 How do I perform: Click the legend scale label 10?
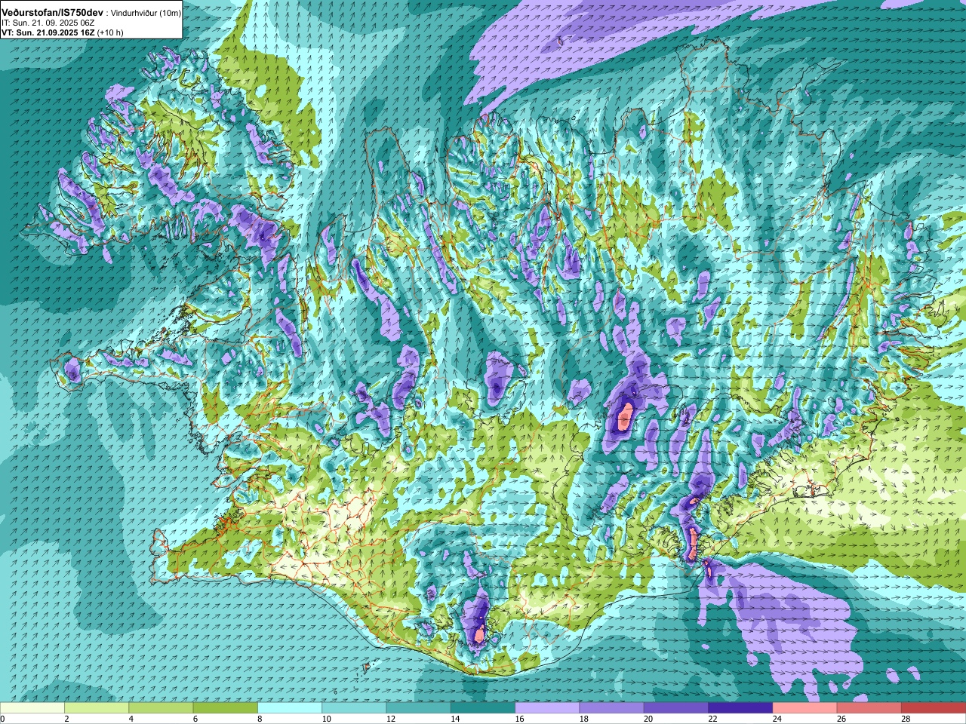click(x=326, y=719)
